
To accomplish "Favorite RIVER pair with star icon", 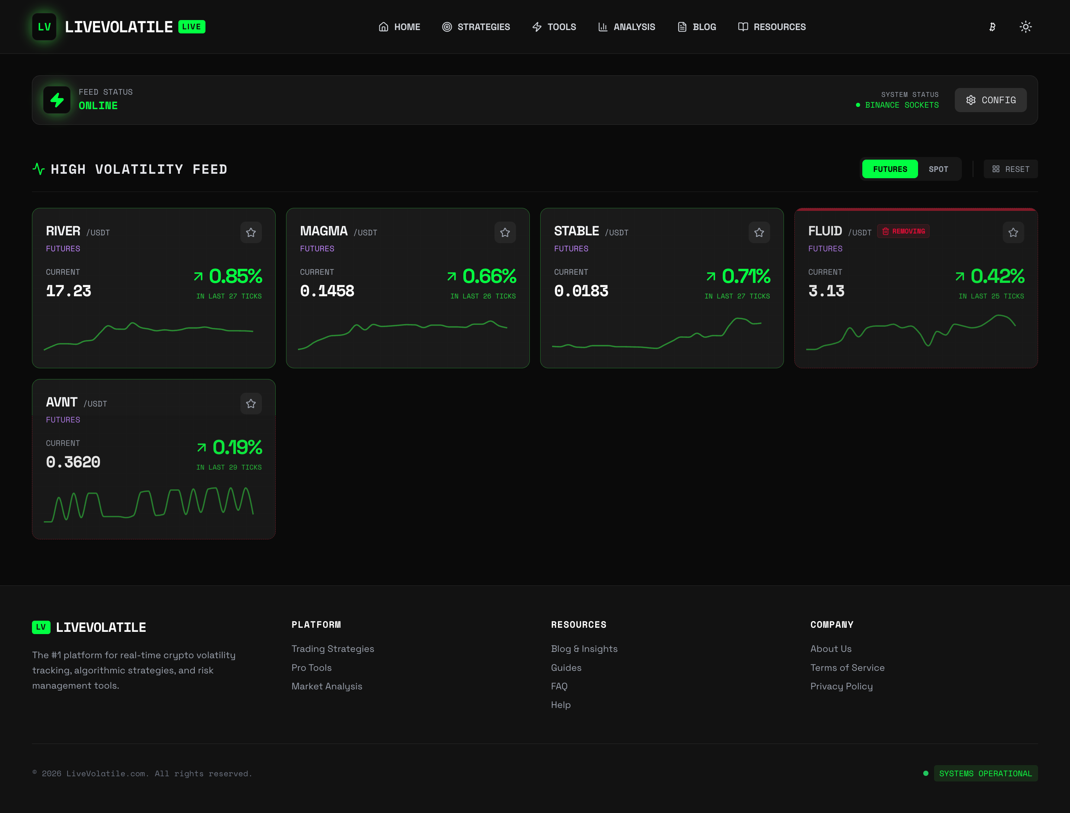I will tap(251, 233).
